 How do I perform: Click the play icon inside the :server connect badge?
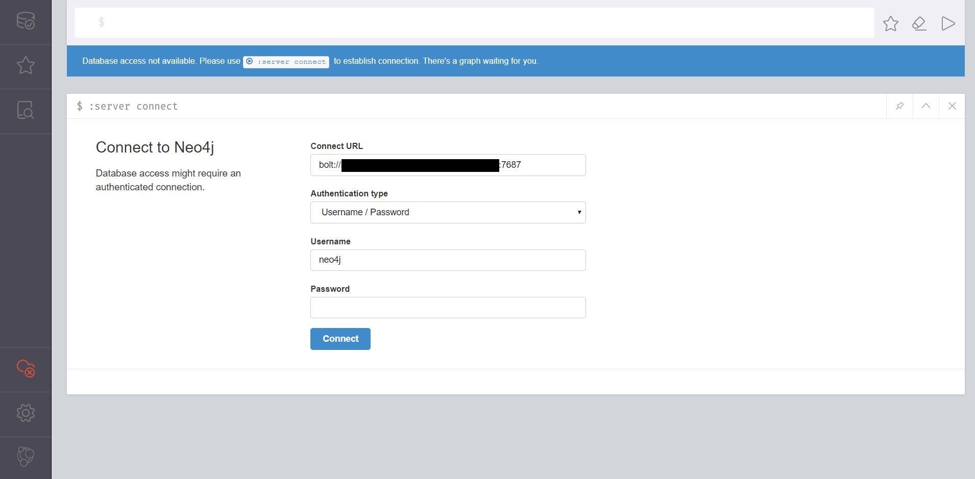click(x=250, y=61)
